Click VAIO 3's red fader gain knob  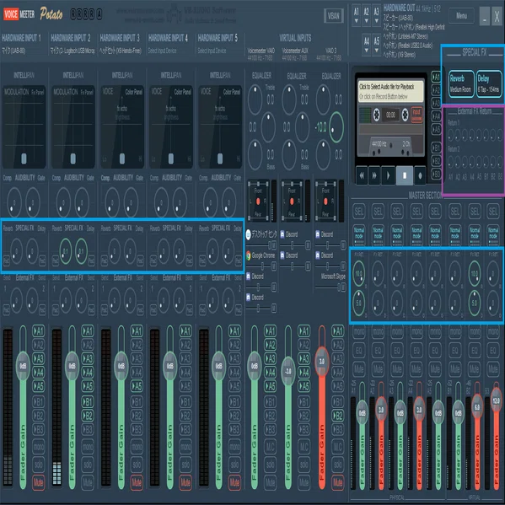(322, 362)
